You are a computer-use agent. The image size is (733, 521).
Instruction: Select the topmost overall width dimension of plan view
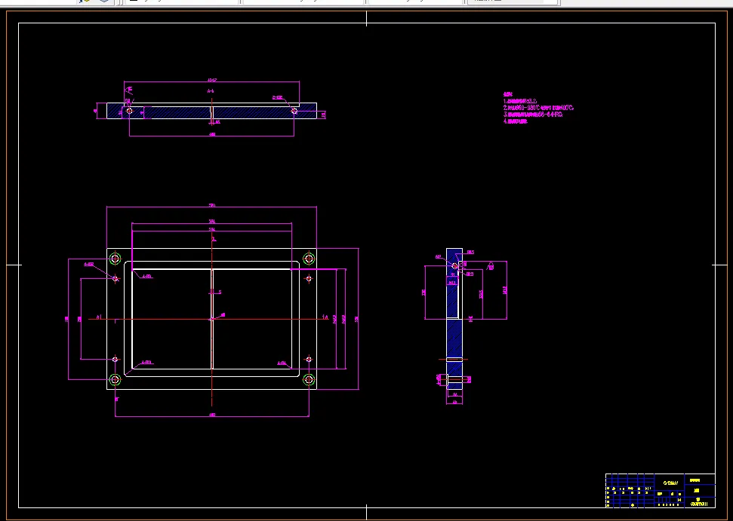212,206
